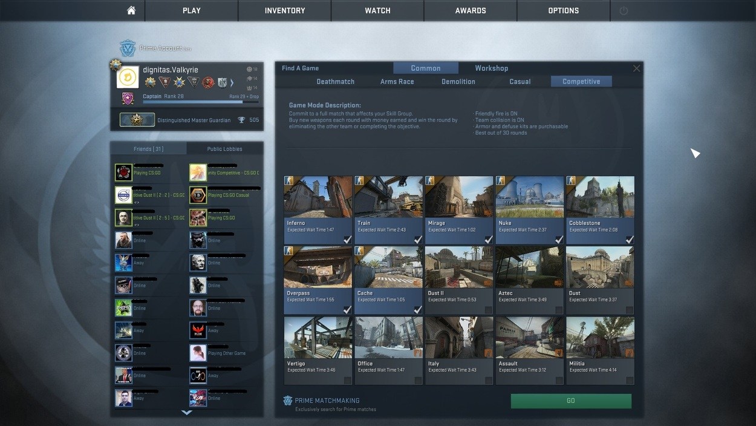Click the Prime Matchmaking badge icon
756x426 pixels.
pyautogui.click(x=288, y=401)
